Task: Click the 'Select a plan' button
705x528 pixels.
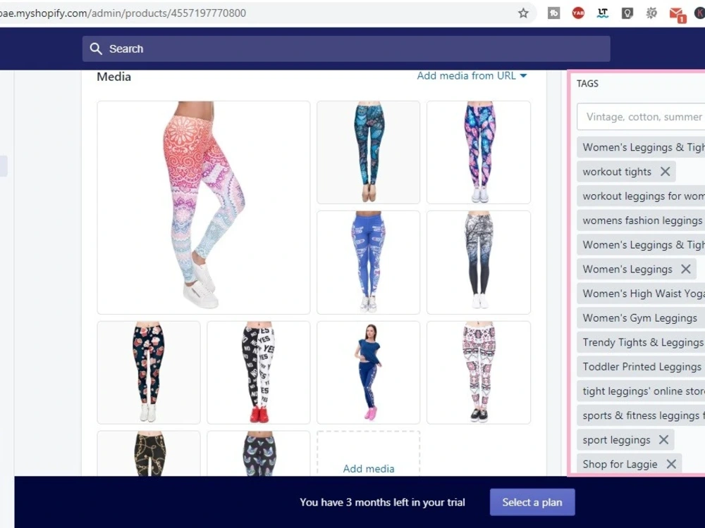Action: 532,502
